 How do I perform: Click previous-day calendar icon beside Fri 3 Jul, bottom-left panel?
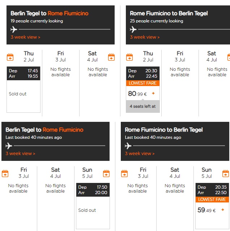(x=5, y=174)
